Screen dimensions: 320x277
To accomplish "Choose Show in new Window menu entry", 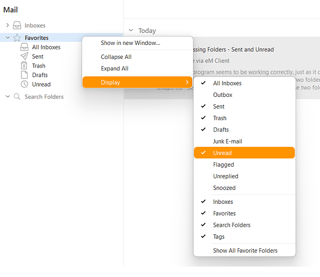I will (x=137, y=43).
